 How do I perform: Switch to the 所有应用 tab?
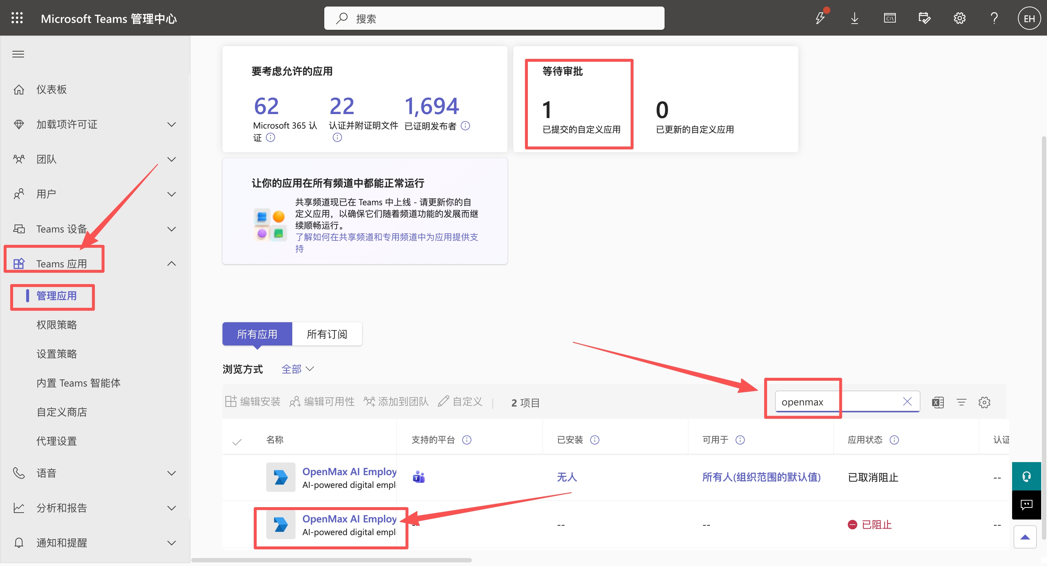click(257, 334)
